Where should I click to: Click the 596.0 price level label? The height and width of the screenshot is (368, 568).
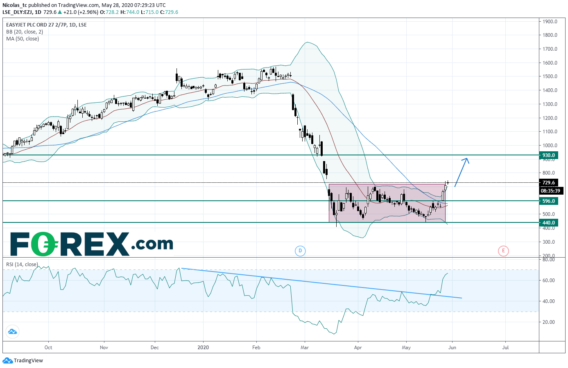point(549,201)
